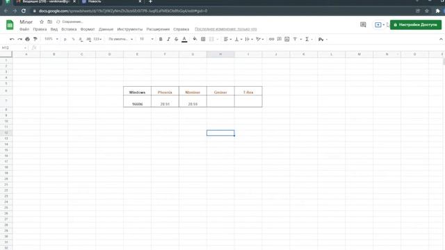Move the Miner document to a folder
The height and width of the screenshot is (250, 445).
[49, 22]
